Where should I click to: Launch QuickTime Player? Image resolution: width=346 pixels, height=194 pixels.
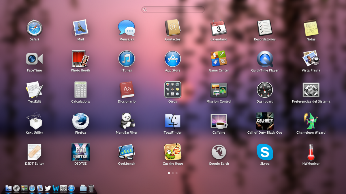point(265,59)
